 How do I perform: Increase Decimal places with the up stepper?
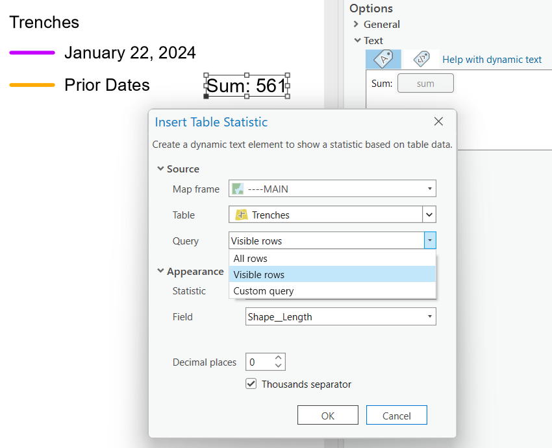(x=278, y=358)
